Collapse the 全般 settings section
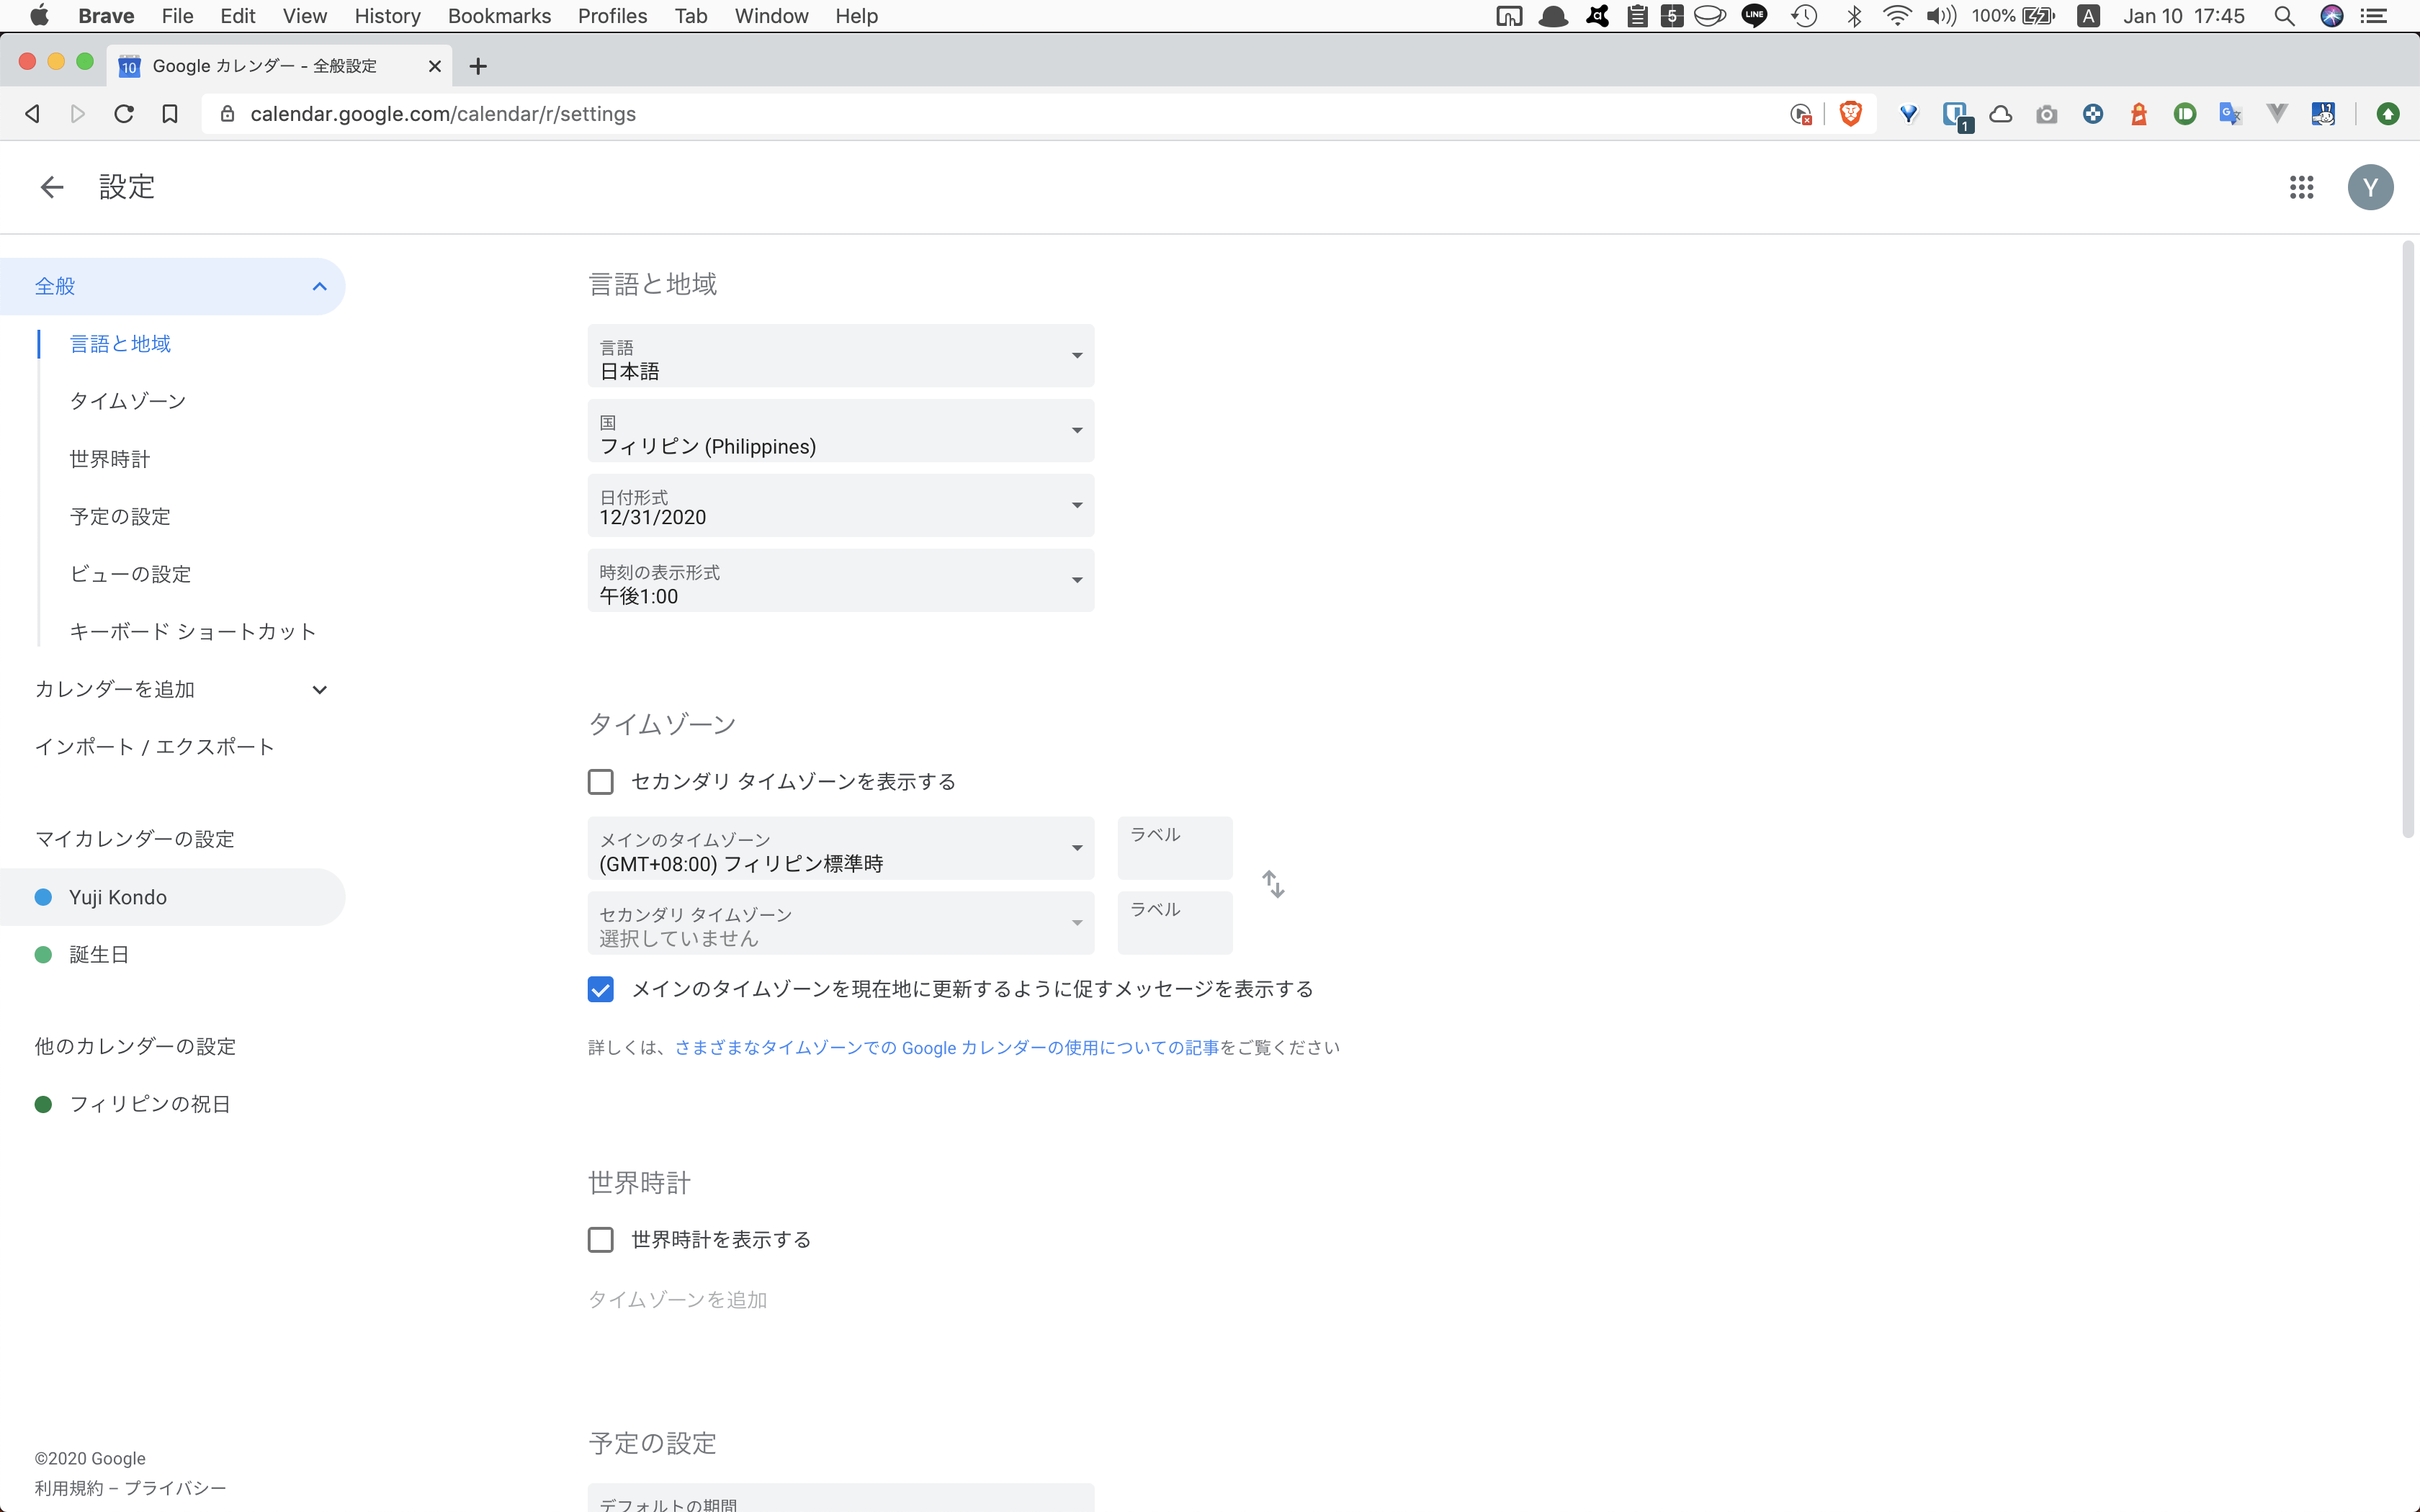The image size is (2420, 1512). coord(319,286)
